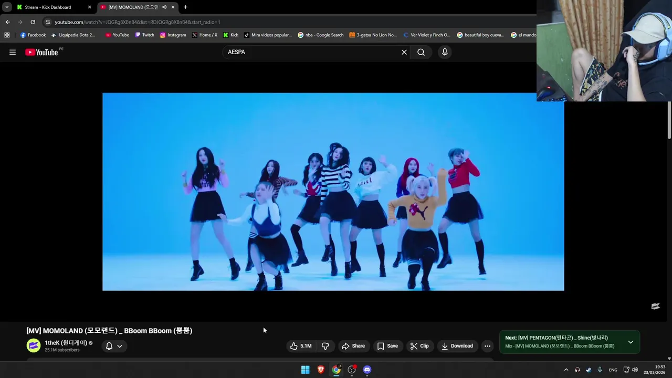The width and height of the screenshot is (672, 378).
Task: Switch ENG input language
Action: point(613,370)
